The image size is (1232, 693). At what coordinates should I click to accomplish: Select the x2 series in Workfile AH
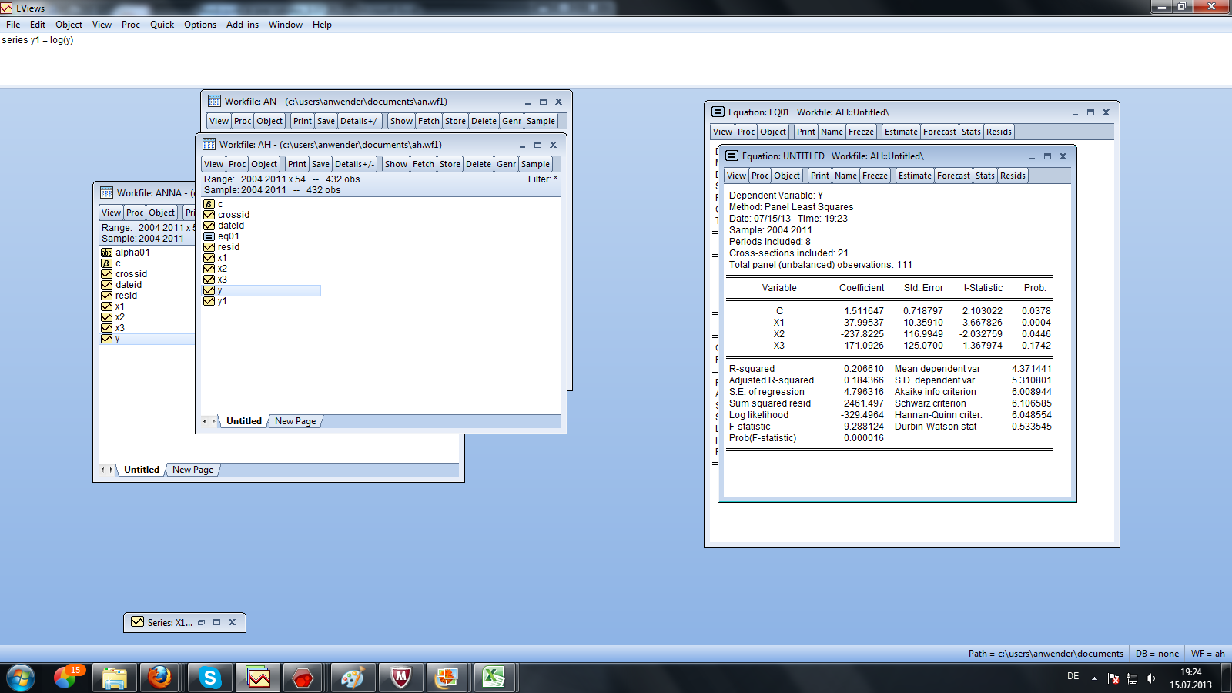point(216,269)
